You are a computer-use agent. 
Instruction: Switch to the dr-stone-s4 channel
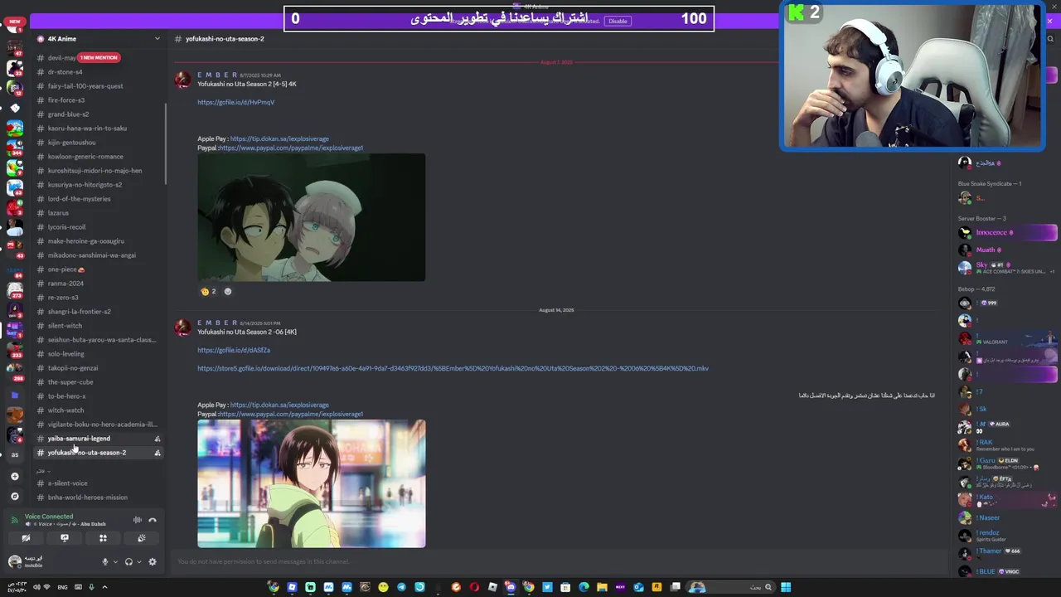point(99,72)
